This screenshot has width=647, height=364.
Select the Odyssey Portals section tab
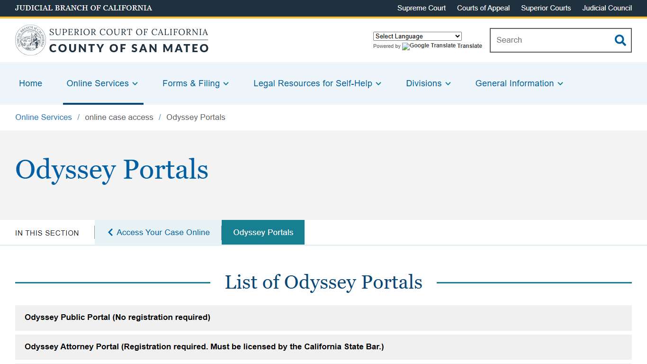[263, 232]
